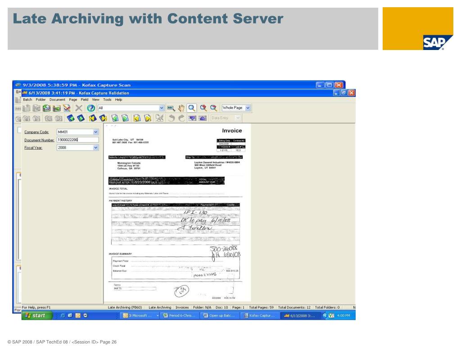Click 'Doc: 10' in the status bar

click(x=221, y=307)
